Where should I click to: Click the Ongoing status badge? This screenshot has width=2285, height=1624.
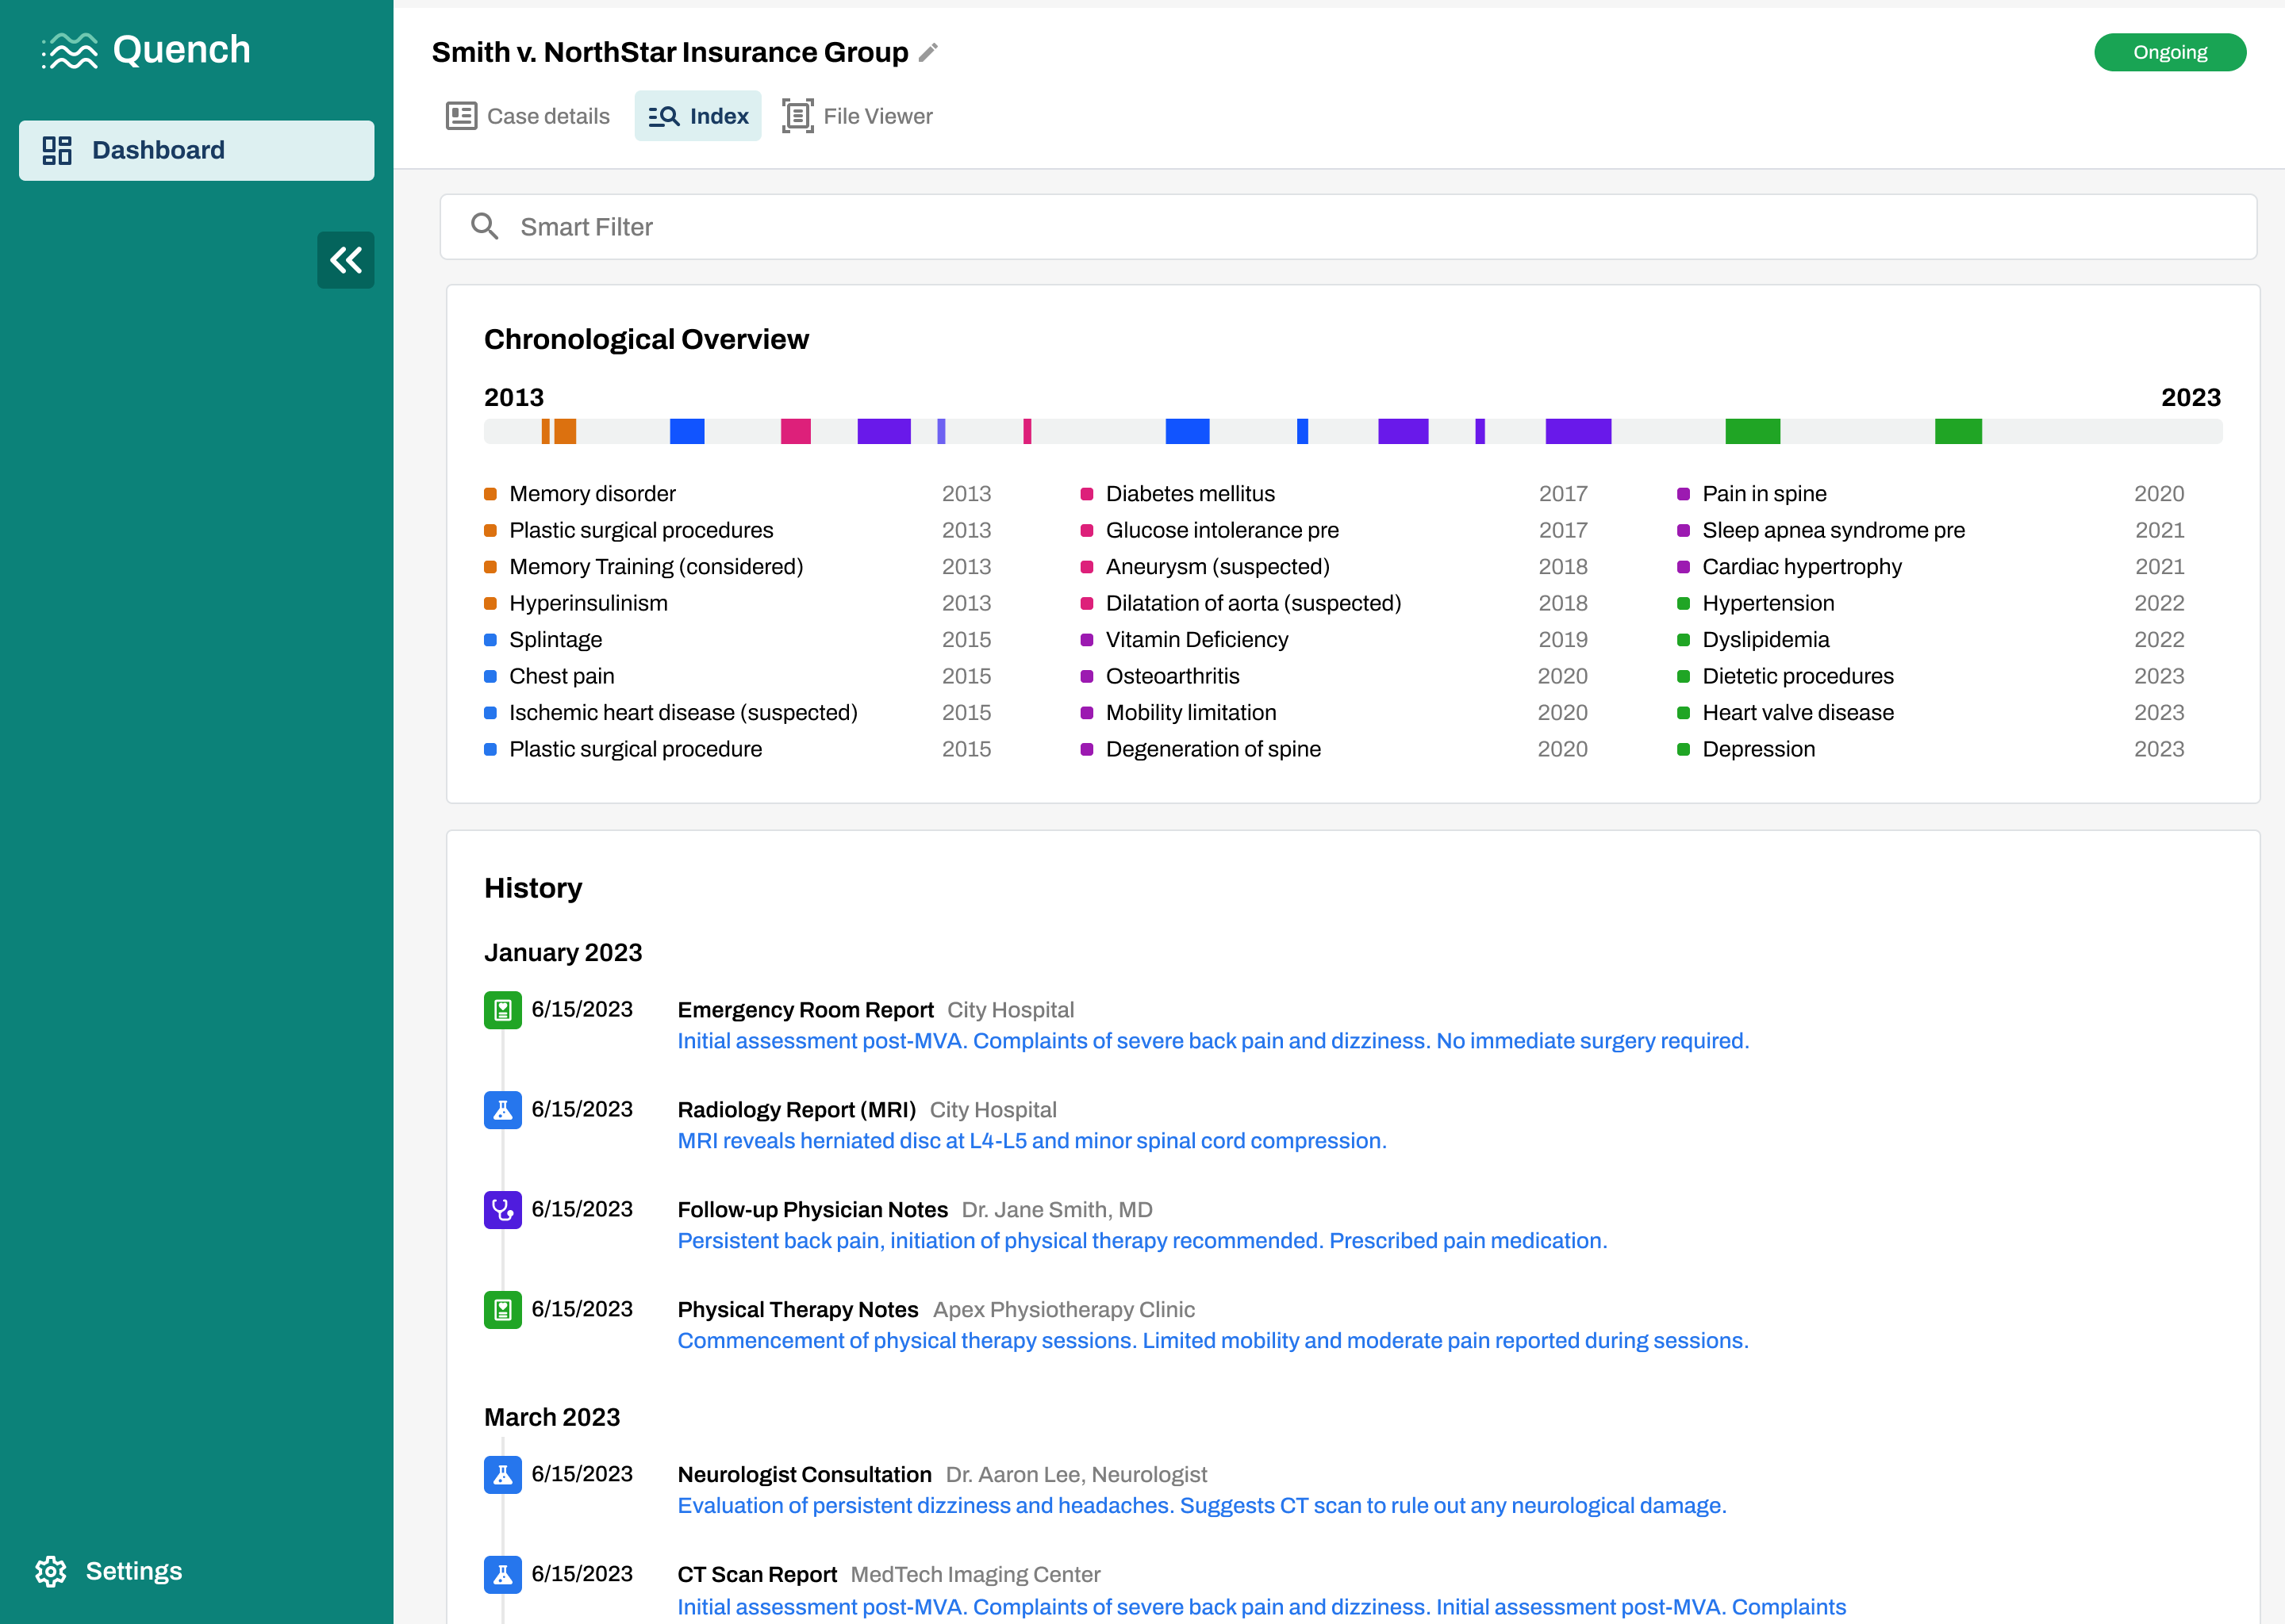coord(2169,52)
